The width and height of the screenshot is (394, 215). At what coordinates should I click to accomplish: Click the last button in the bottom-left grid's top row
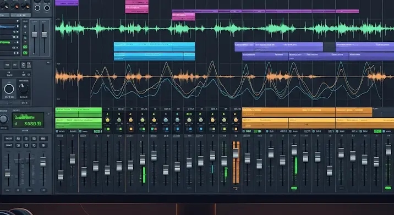click(x=43, y=139)
